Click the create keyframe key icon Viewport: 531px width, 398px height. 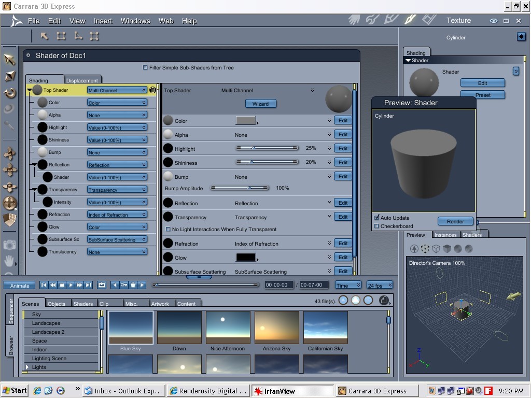(124, 285)
